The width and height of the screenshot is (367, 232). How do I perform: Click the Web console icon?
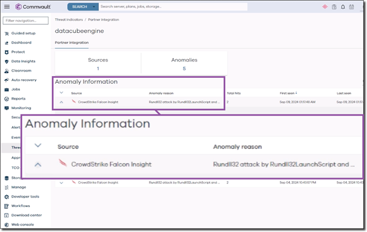point(6,224)
